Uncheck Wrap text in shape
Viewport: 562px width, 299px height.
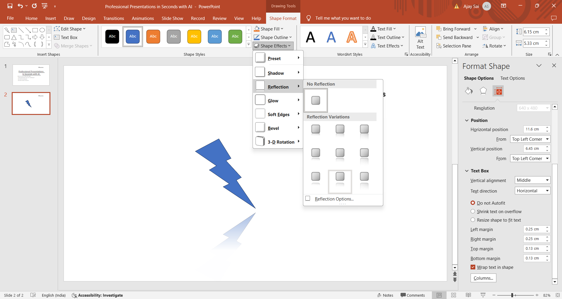pyautogui.click(x=473, y=267)
